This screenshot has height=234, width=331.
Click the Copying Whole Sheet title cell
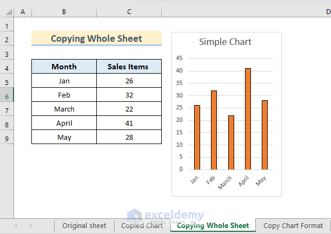(96, 38)
